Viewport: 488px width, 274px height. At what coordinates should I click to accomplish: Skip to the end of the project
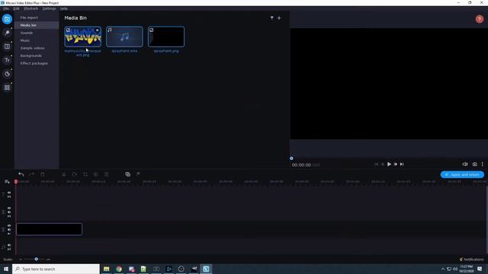click(x=402, y=164)
